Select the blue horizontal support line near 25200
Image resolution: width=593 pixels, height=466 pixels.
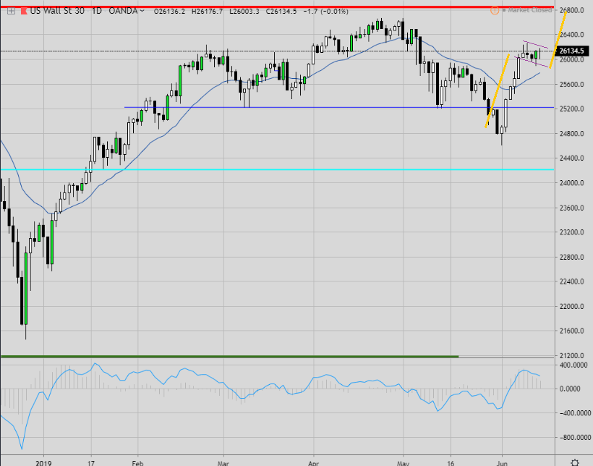pos(339,108)
